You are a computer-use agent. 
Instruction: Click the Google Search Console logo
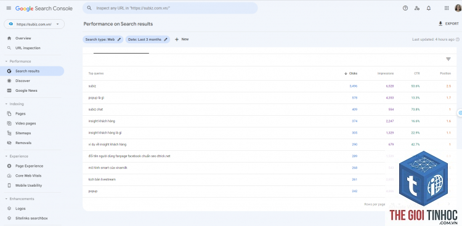point(44,9)
